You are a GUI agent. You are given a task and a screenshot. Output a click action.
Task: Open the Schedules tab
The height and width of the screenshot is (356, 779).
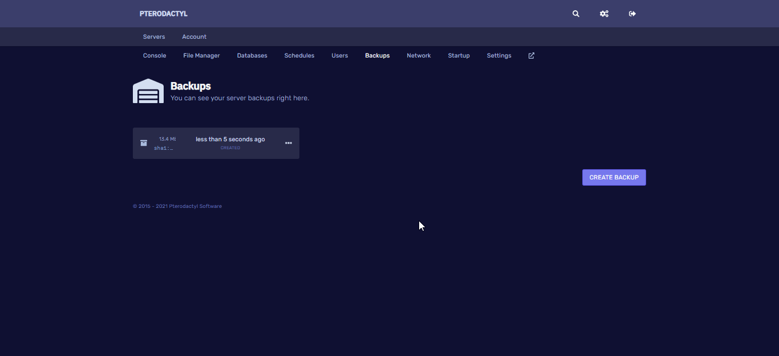(x=299, y=56)
